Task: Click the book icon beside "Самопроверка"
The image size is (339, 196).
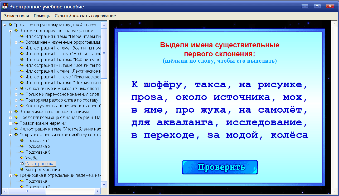Action: click(22, 164)
